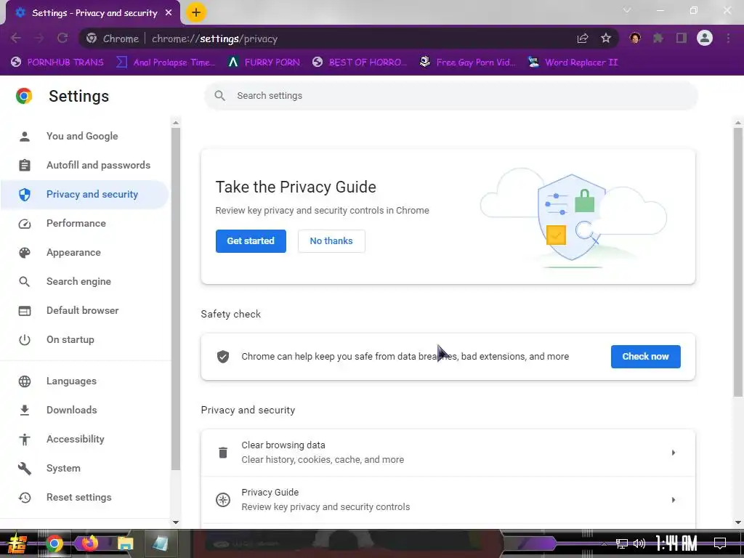Open the network tray icon

(622, 543)
